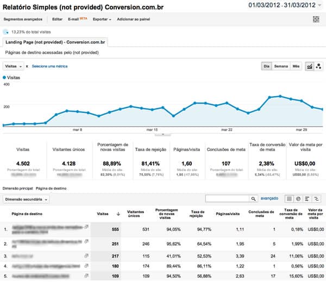The width and height of the screenshot is (326, 282).
Task: Select the data table view icon
Action: click(289, 199)
